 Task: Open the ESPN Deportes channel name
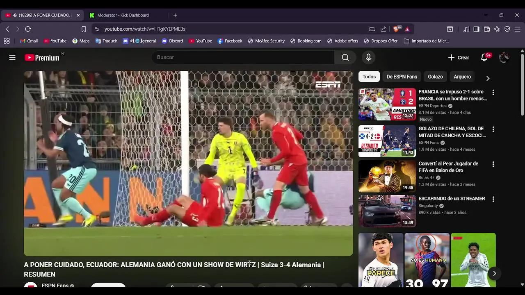432,106
